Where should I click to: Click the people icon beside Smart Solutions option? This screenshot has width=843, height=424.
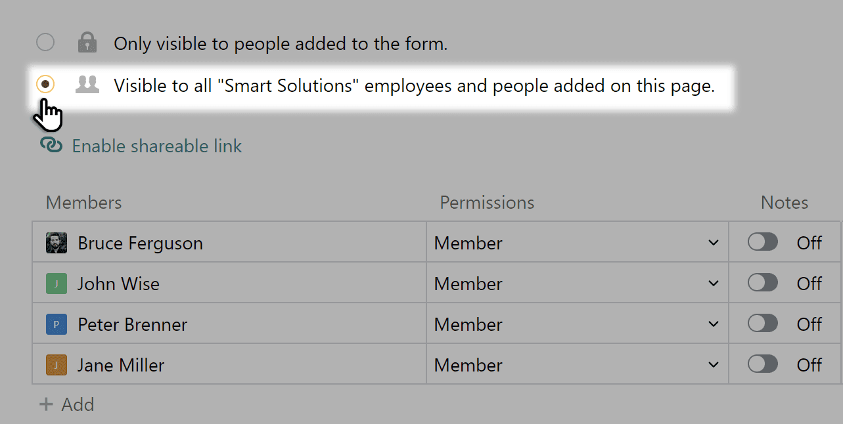(87, 84)
